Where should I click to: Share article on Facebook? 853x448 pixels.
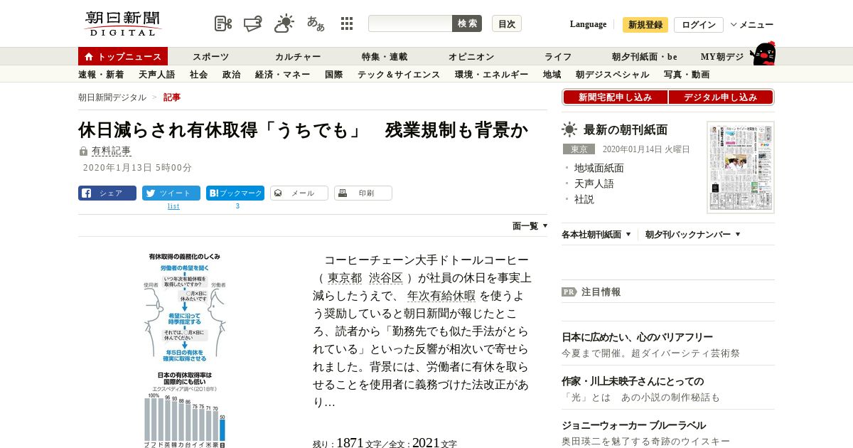coord(107,193)
